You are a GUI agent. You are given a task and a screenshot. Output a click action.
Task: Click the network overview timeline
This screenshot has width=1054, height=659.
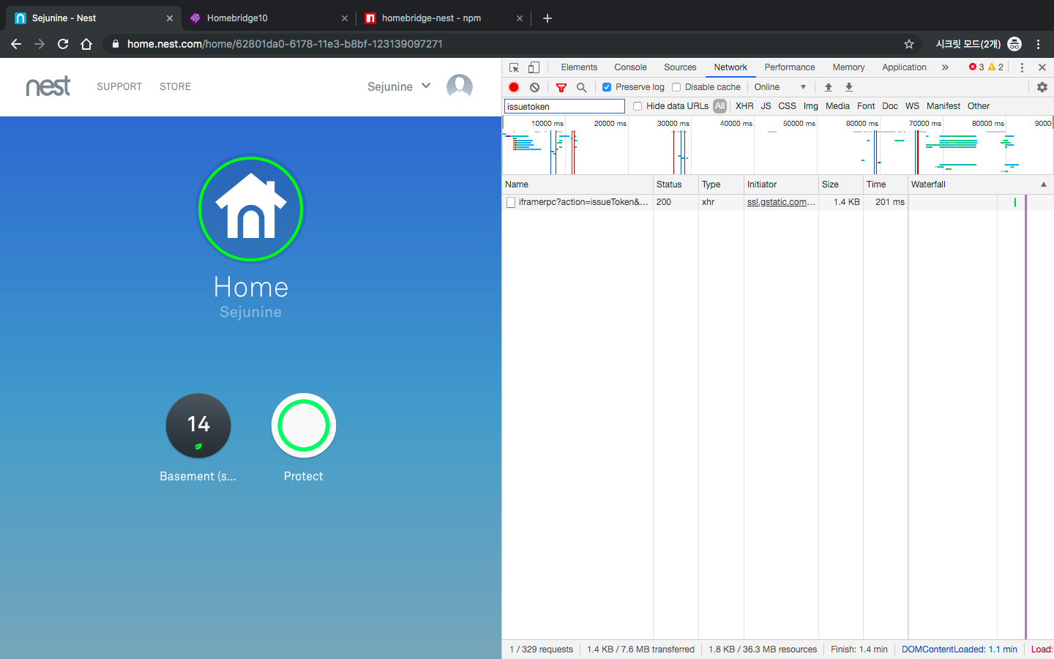[x=777, y=145]
